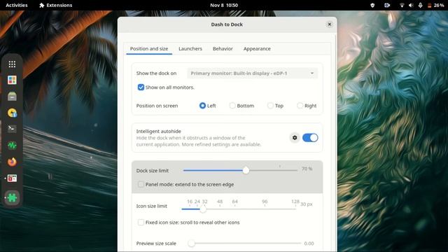Click the Preview size scale slider handle
Image resolution: width=448 pixels, height=252 pixels.
coord(191,244)
